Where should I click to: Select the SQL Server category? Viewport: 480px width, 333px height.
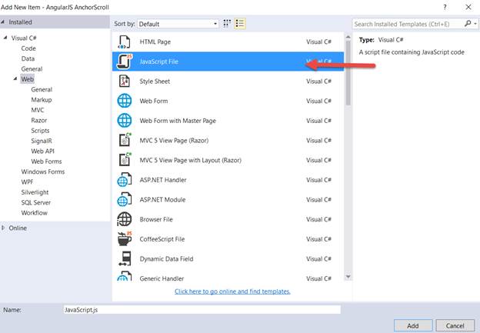pos(36,202)
